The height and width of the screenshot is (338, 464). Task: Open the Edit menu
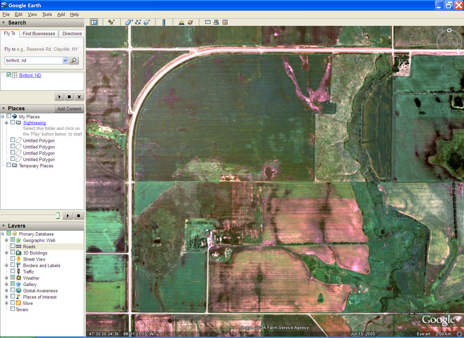[x=19, y=14]
